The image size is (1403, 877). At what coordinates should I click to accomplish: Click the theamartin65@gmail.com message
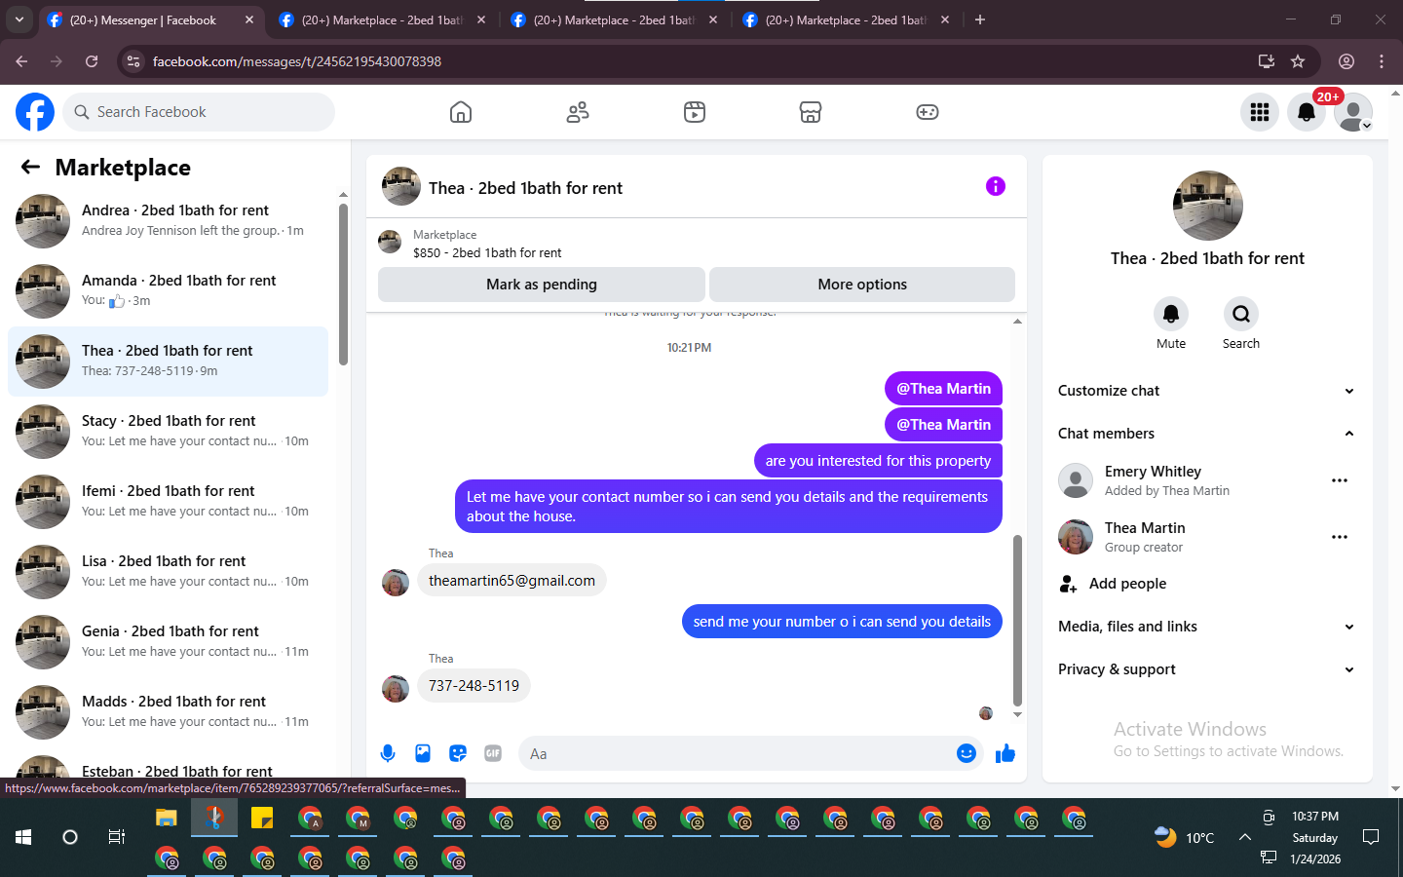pyautogui.click(x=512, y=581)
